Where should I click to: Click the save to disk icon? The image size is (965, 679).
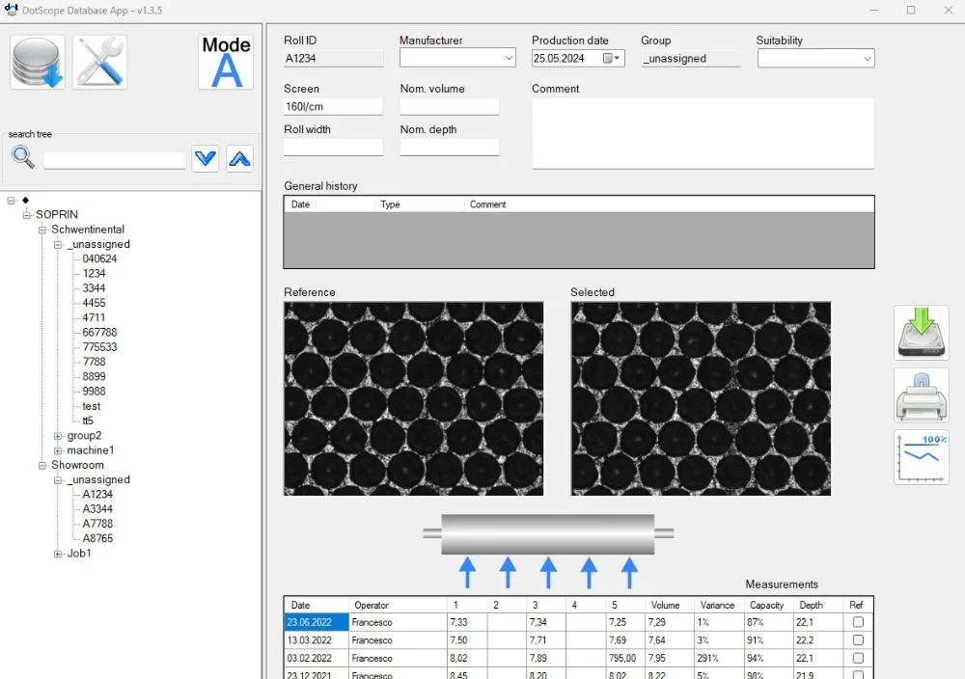point(922,333)
